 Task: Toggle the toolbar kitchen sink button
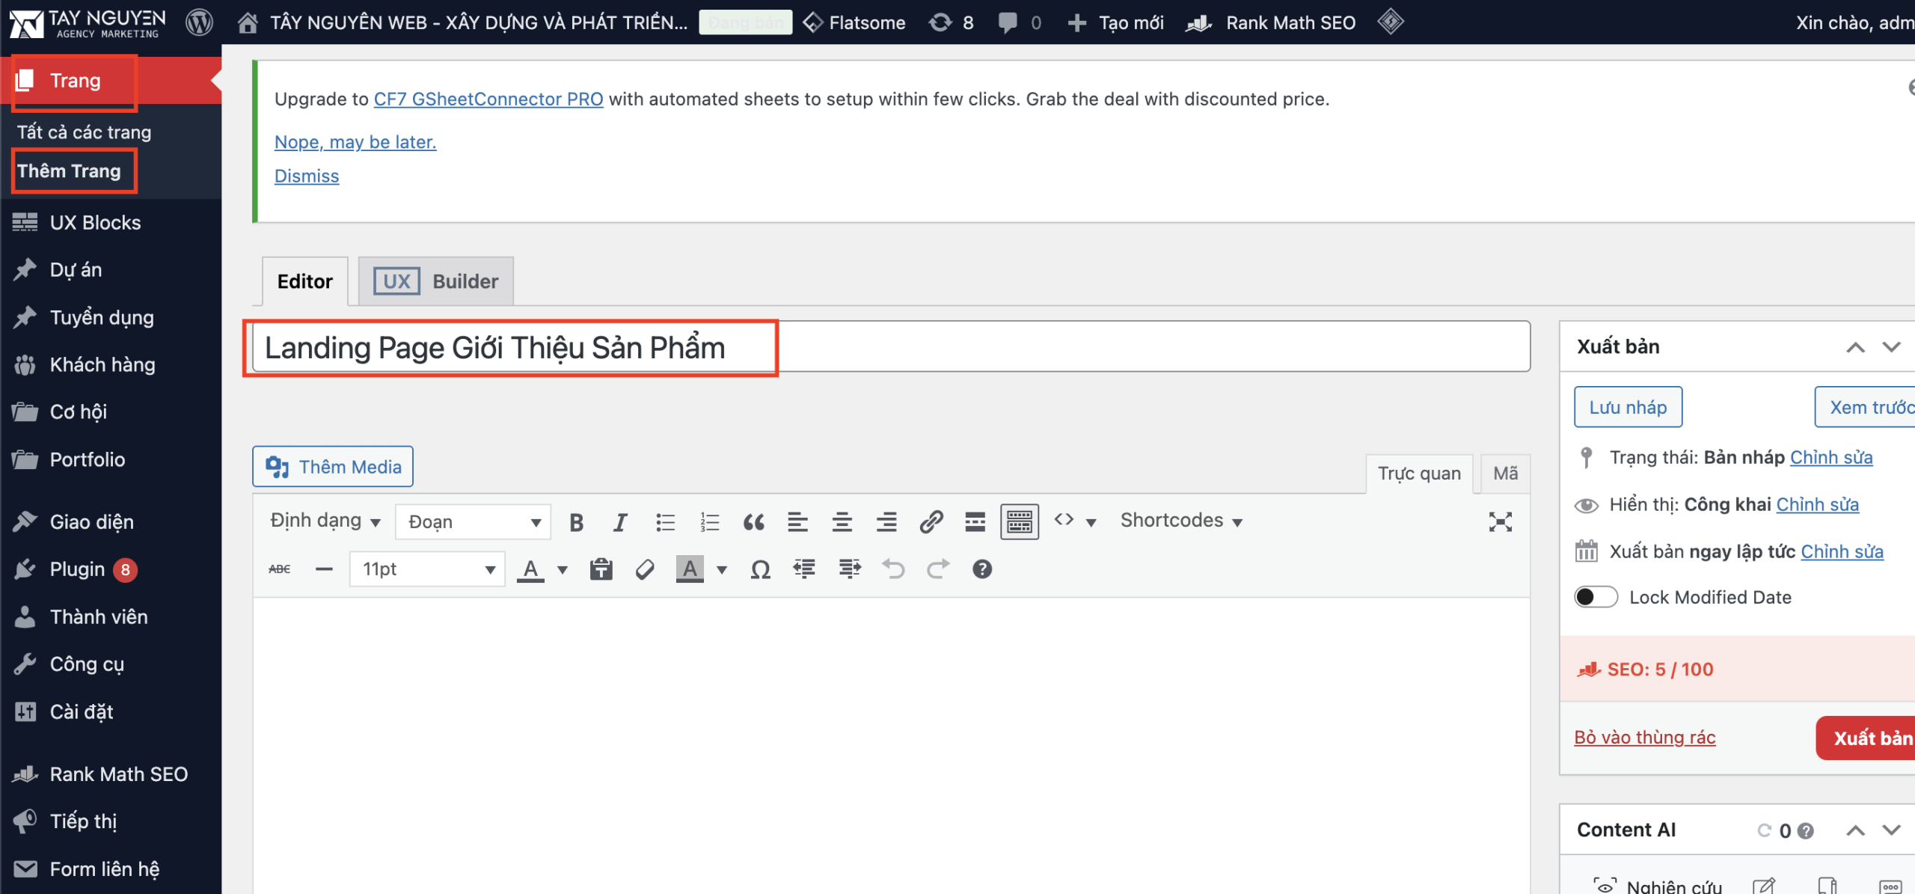coord(1019,521)
